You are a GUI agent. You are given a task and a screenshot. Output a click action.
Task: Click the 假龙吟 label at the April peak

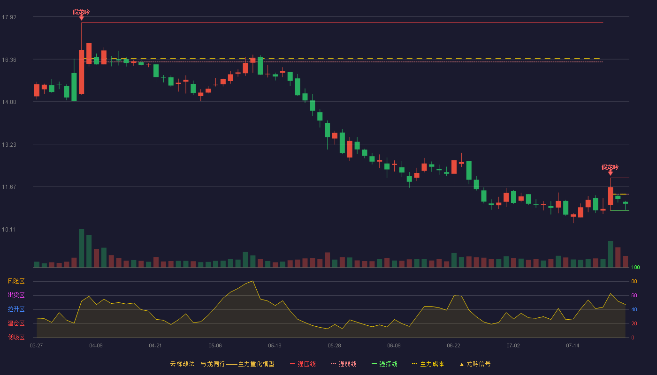tap(81, 12)
